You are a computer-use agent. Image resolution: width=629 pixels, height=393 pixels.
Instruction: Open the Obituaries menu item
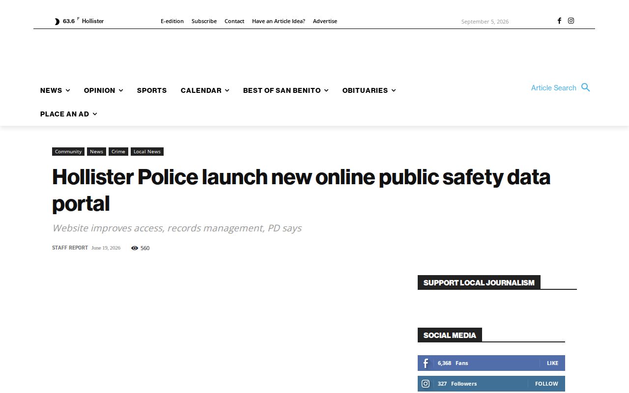click(x=365, y=90)
